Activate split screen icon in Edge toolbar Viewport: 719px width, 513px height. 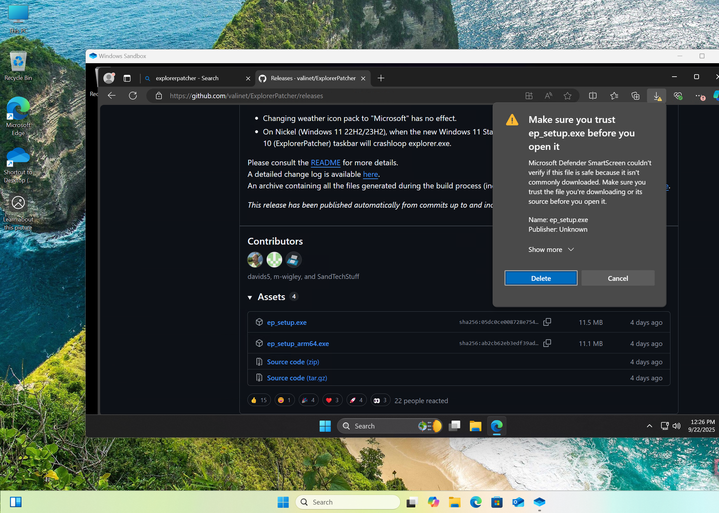pyautogui.click(x=593, y=95)
